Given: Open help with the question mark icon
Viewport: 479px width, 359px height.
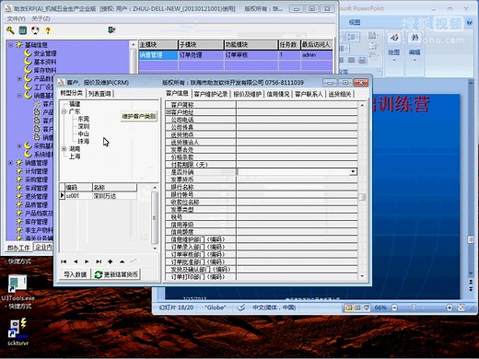Looking at the screenshot, I should click(x=48, y=30).
